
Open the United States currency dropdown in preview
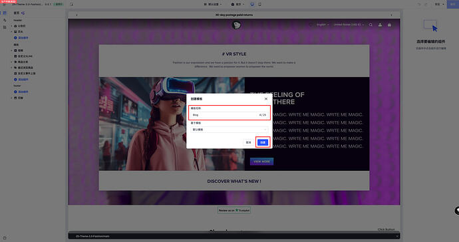tap(349, 25)
